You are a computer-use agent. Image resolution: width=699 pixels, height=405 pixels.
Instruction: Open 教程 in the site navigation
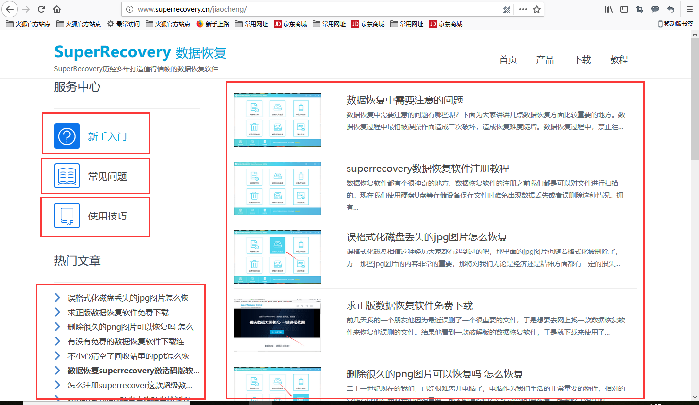619,60
